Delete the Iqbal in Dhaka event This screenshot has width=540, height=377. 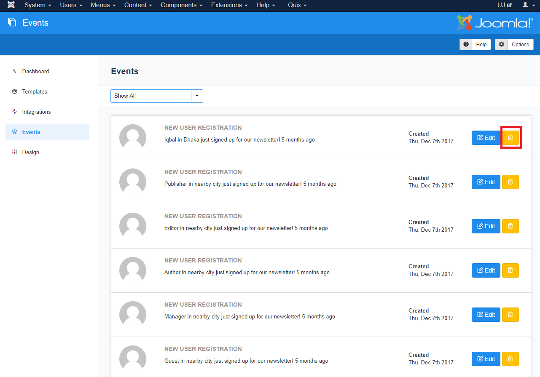pos(510,138)
